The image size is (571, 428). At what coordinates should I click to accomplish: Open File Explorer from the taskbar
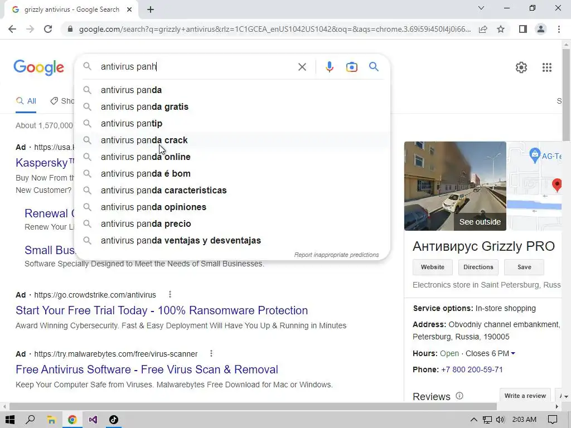(x=51, y=420)
